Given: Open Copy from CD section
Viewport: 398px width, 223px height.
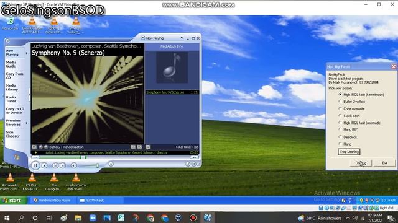Looking at the screenshot, I should tap(14, 76).
